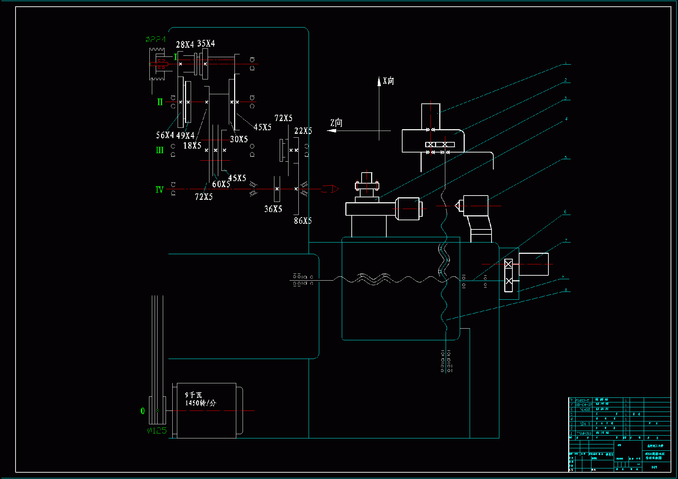Click the motor text 9千瓦 1450转/分
The height and width of the screenshot is (479, 678).
point(200,399)
